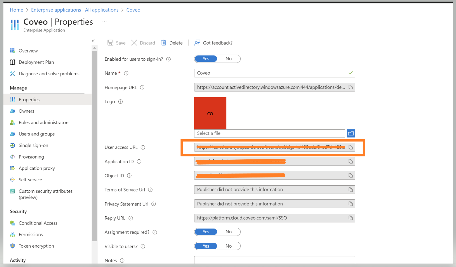This screenshot has width=456, height=267.
Task: Click the Delete trash icon in the toolbar
Action: coord(163,42)
